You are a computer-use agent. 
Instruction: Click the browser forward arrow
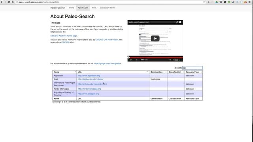[5, 2]
